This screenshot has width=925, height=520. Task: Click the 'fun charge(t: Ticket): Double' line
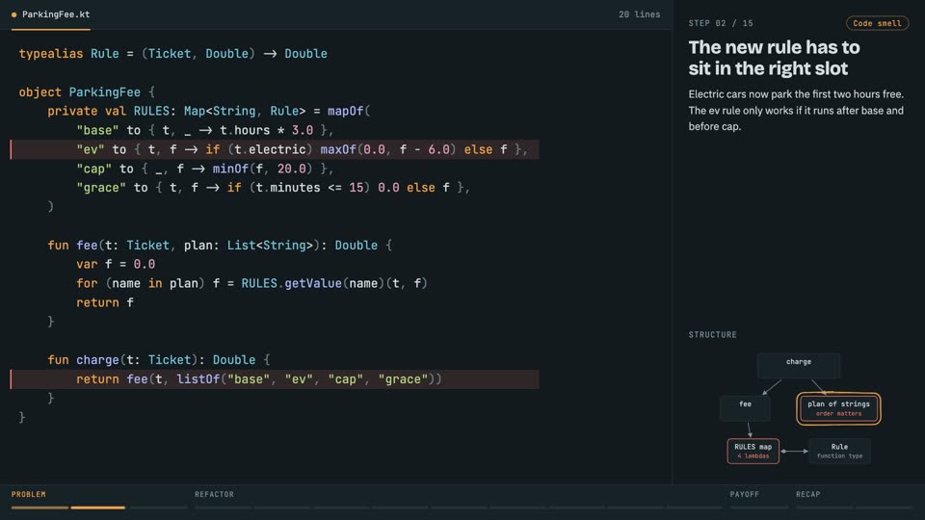159,359
